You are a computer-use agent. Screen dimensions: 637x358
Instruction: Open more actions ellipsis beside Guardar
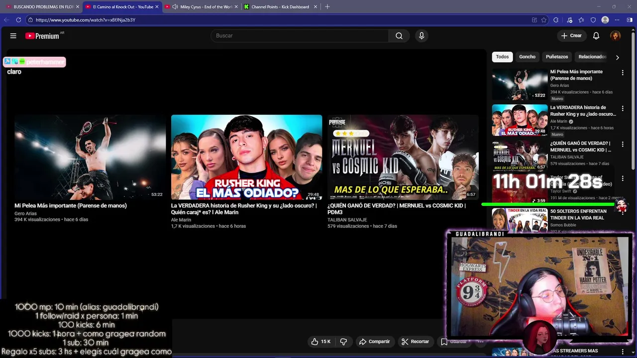point(481,342)
